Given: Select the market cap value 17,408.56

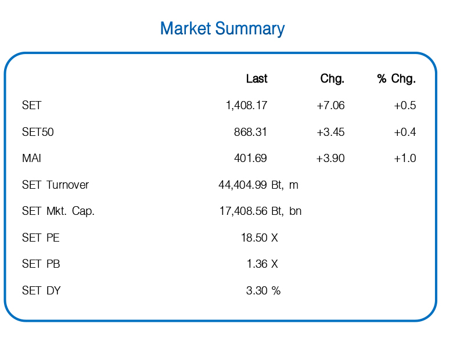Looking at the screenshot, I should pos(243,211).
